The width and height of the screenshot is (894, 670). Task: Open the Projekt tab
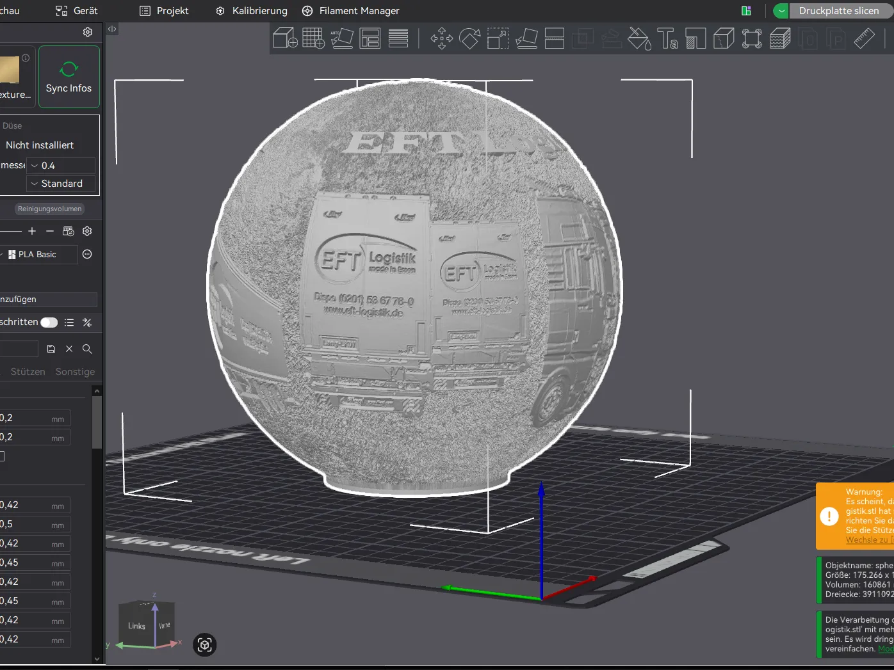click(x=164, y=11)
